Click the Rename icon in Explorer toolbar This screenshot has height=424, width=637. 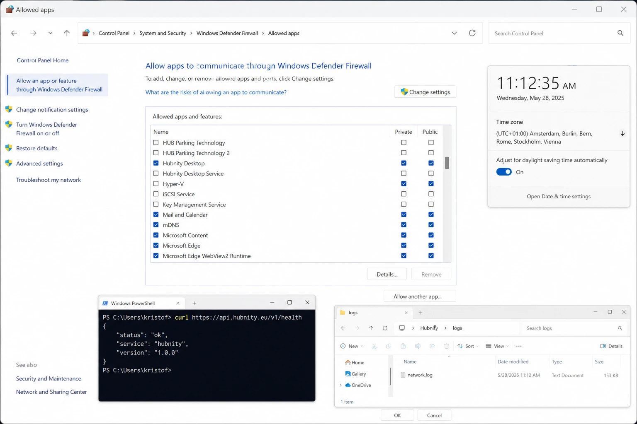click(x=418, y=346)
